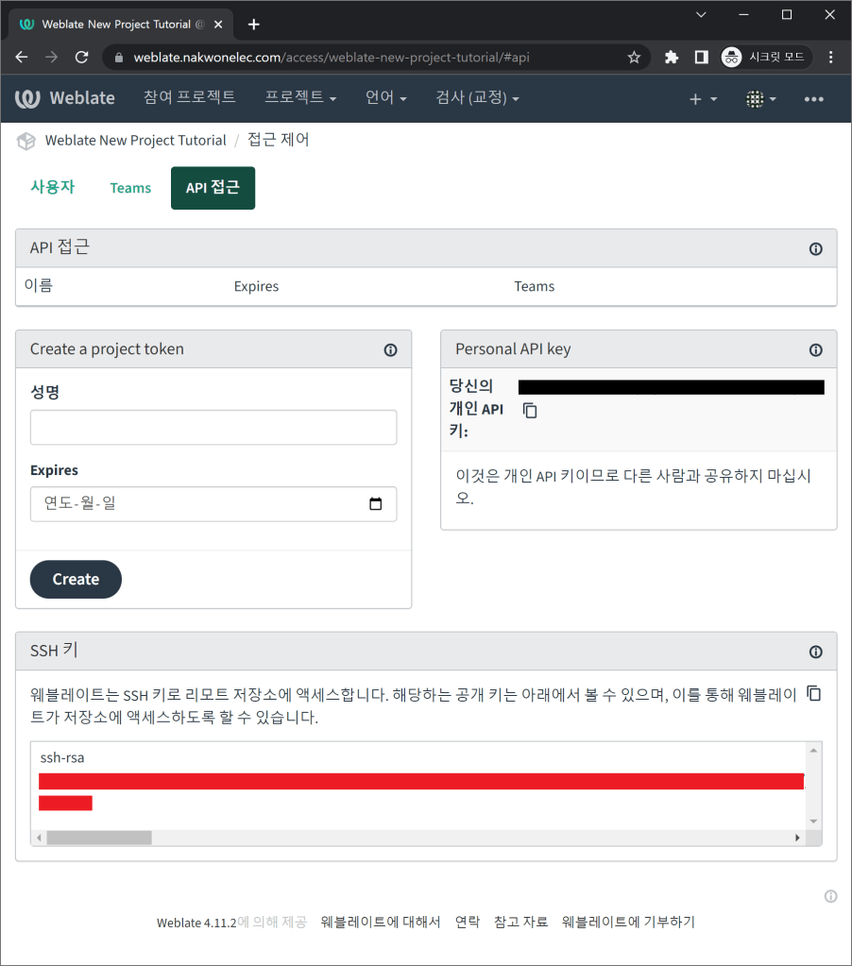Viewport: 852px width, 966px height.
Task: Click info icon in Personal API key panel
Action: pos(815,350)
